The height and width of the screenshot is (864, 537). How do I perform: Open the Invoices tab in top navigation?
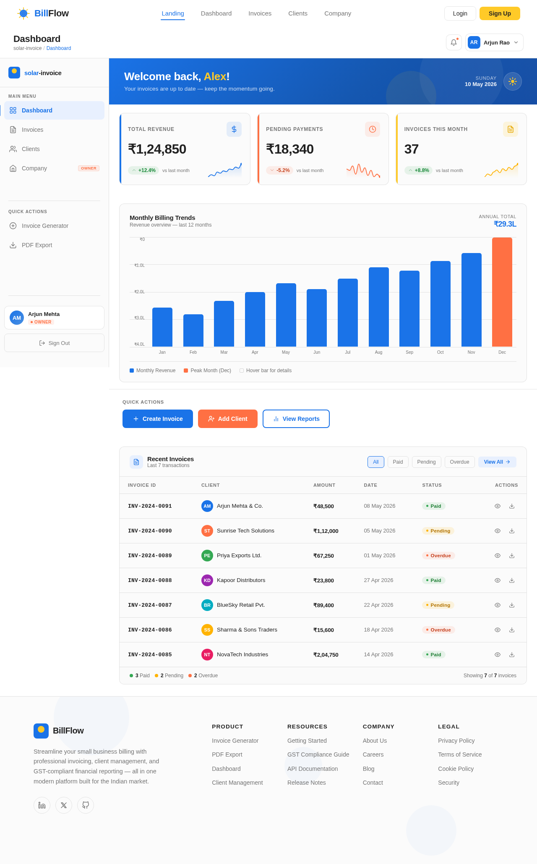click(x=260, y=13)
